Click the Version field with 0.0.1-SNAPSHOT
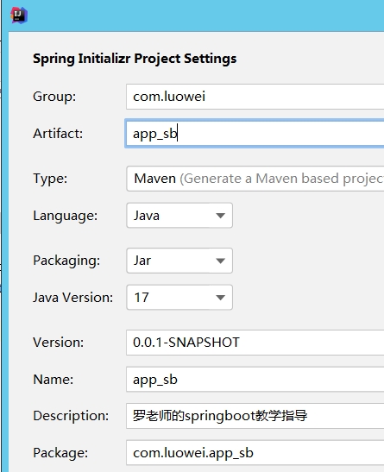 pos(255,343)
